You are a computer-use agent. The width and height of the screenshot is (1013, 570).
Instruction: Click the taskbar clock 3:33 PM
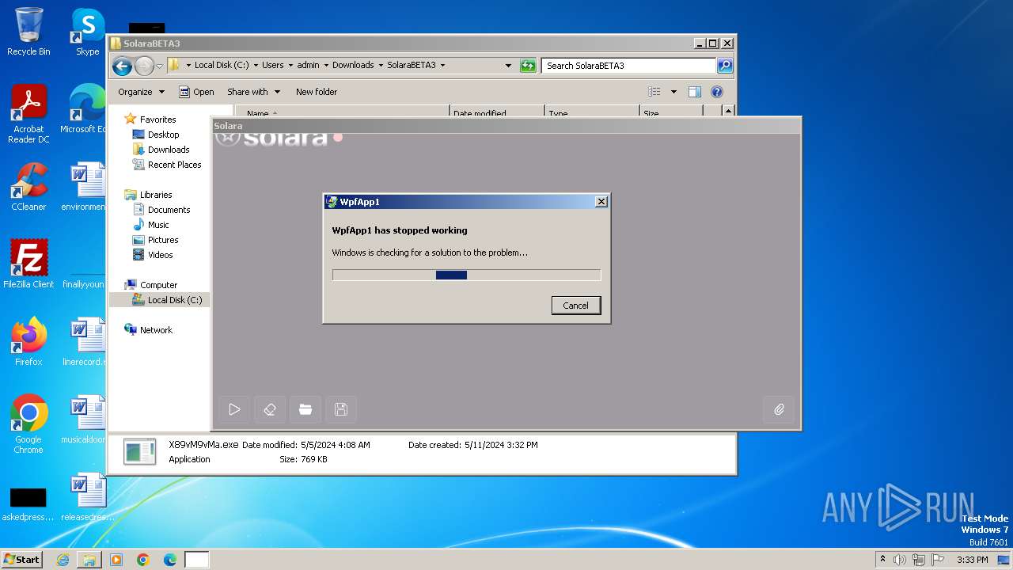972,560
